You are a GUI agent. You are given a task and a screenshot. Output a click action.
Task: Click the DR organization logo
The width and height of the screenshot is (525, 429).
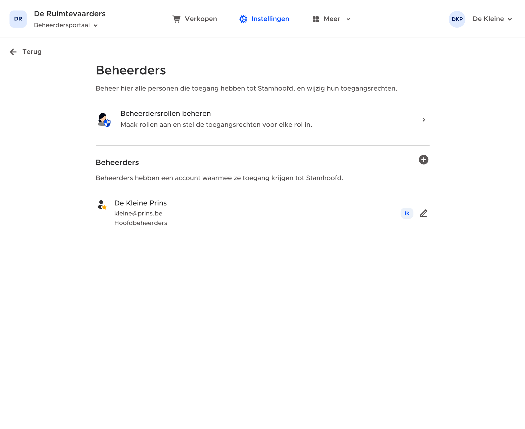coord(18,19)
